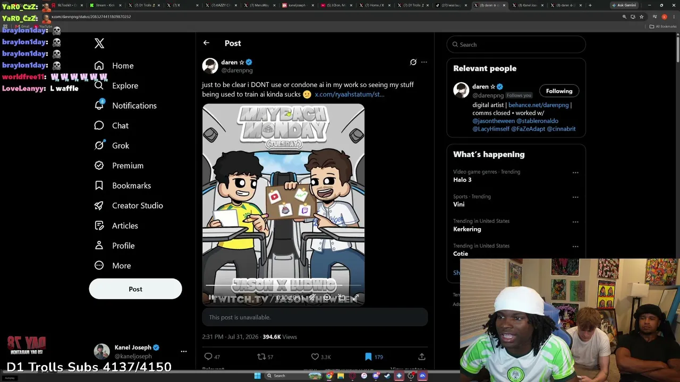Image resolution: width=680 pixels, height=382 pixels.
Task: Go to your Profile page
Action: [114, 246]
